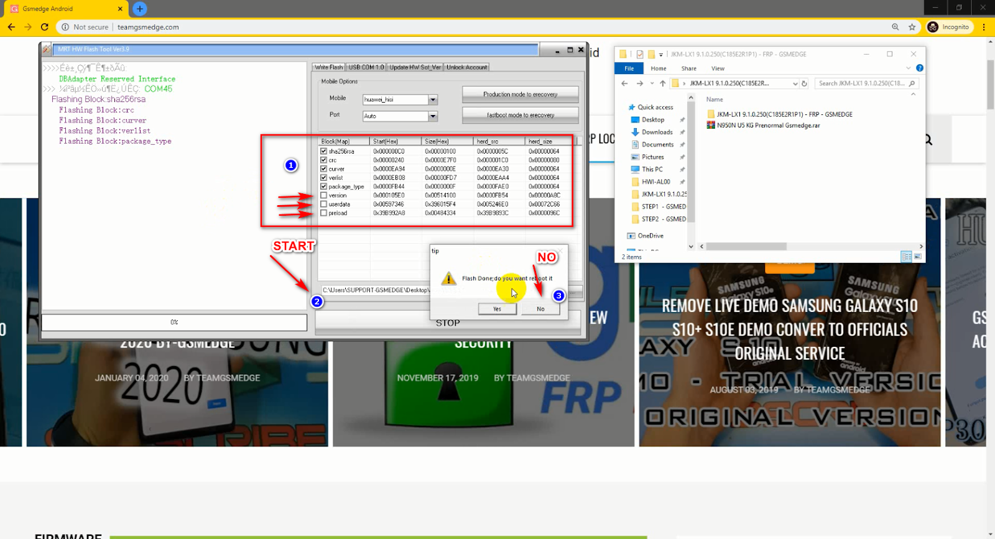
Task: Open Chrome three-dot menu
Action: 984,27
